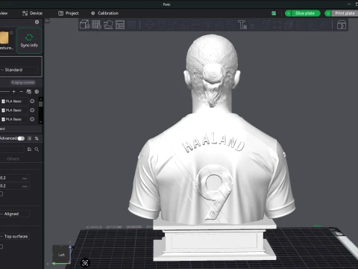
Task: Click the filament list scroll-up arrow
Action: point(41,99)
